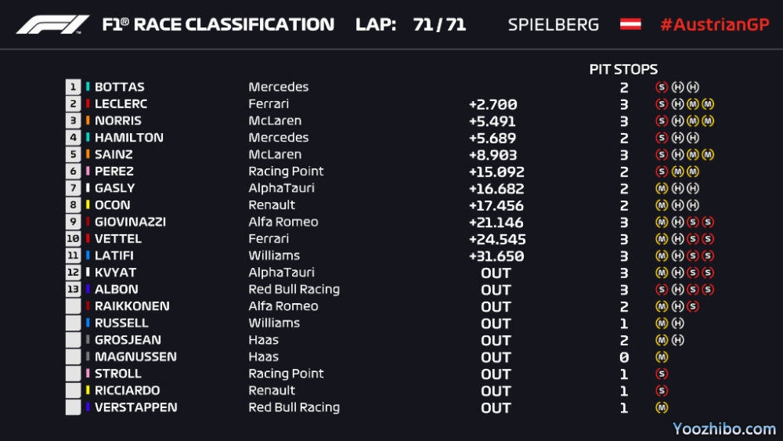This screenshot has width=783, height=441.
Task: Click Ricciardo's soft tyre icon
Action: pos(662,390)
